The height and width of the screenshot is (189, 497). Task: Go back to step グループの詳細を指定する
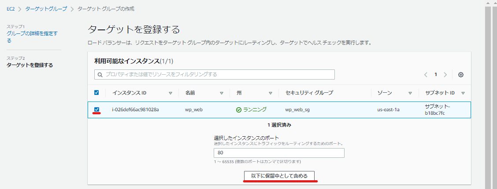pos(32,36)
